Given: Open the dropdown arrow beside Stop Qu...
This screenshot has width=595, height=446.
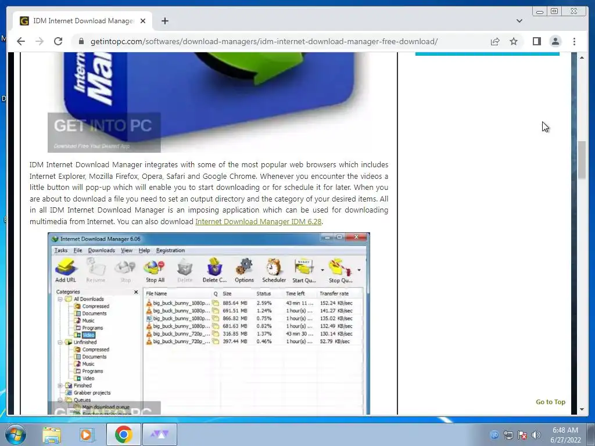Looking at the screenshot, I should click(x=359, y=270).
